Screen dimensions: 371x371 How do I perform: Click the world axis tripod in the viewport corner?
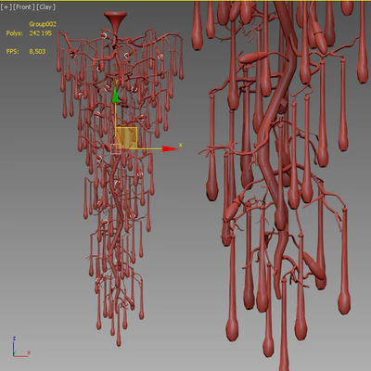21,347
